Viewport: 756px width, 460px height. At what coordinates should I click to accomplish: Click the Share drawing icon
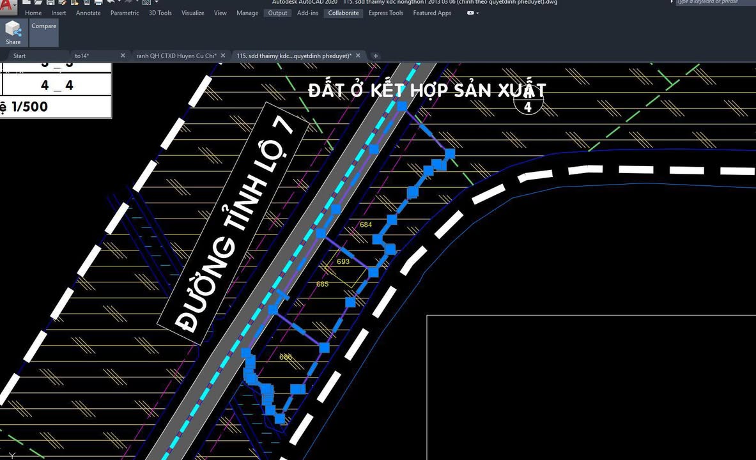click(x=13, y=32)
